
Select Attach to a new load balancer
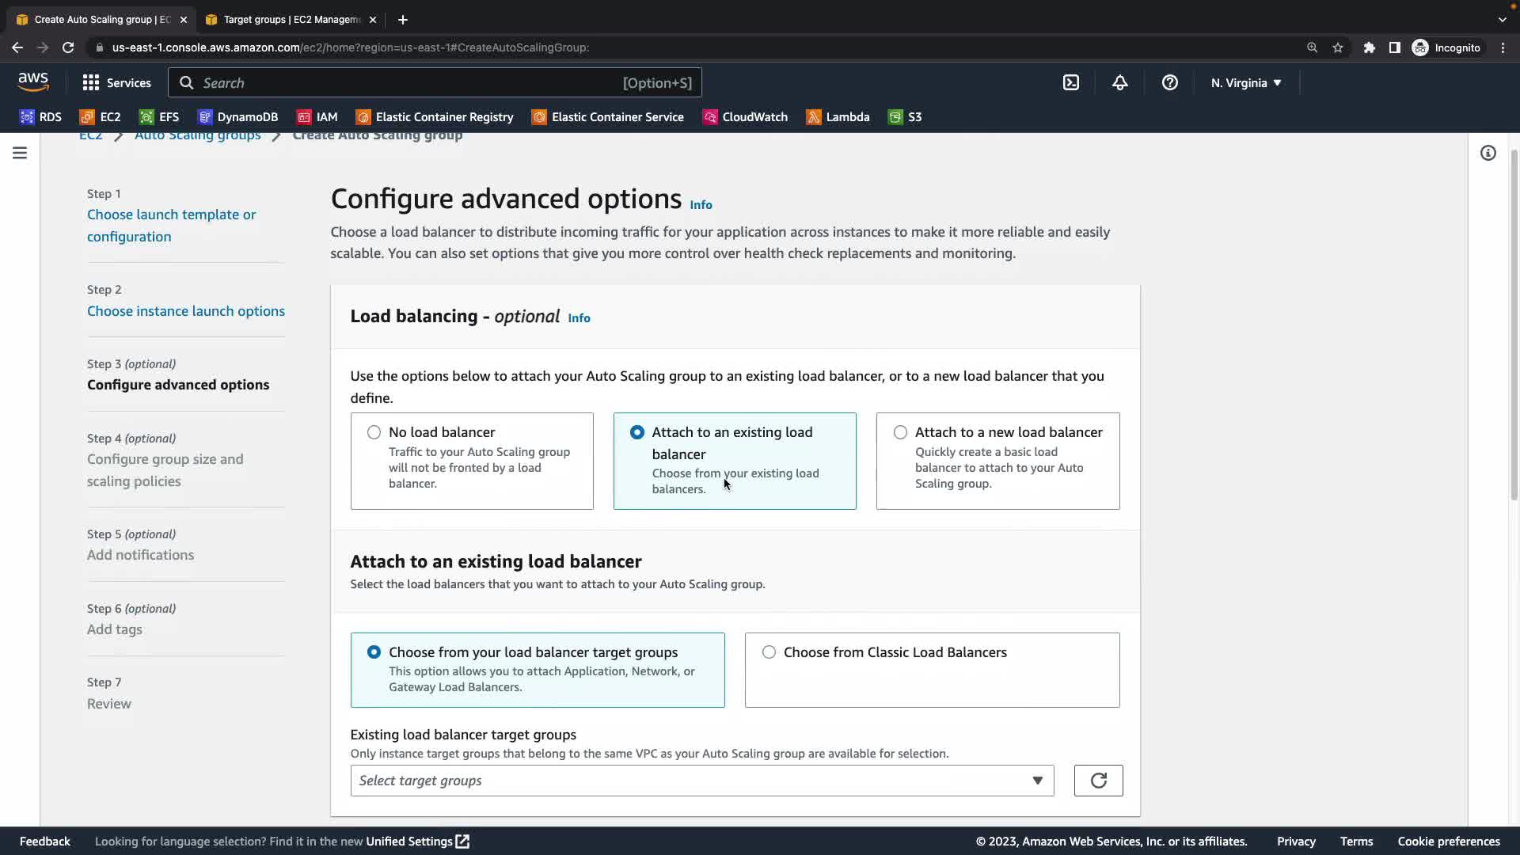pos(900,432)
